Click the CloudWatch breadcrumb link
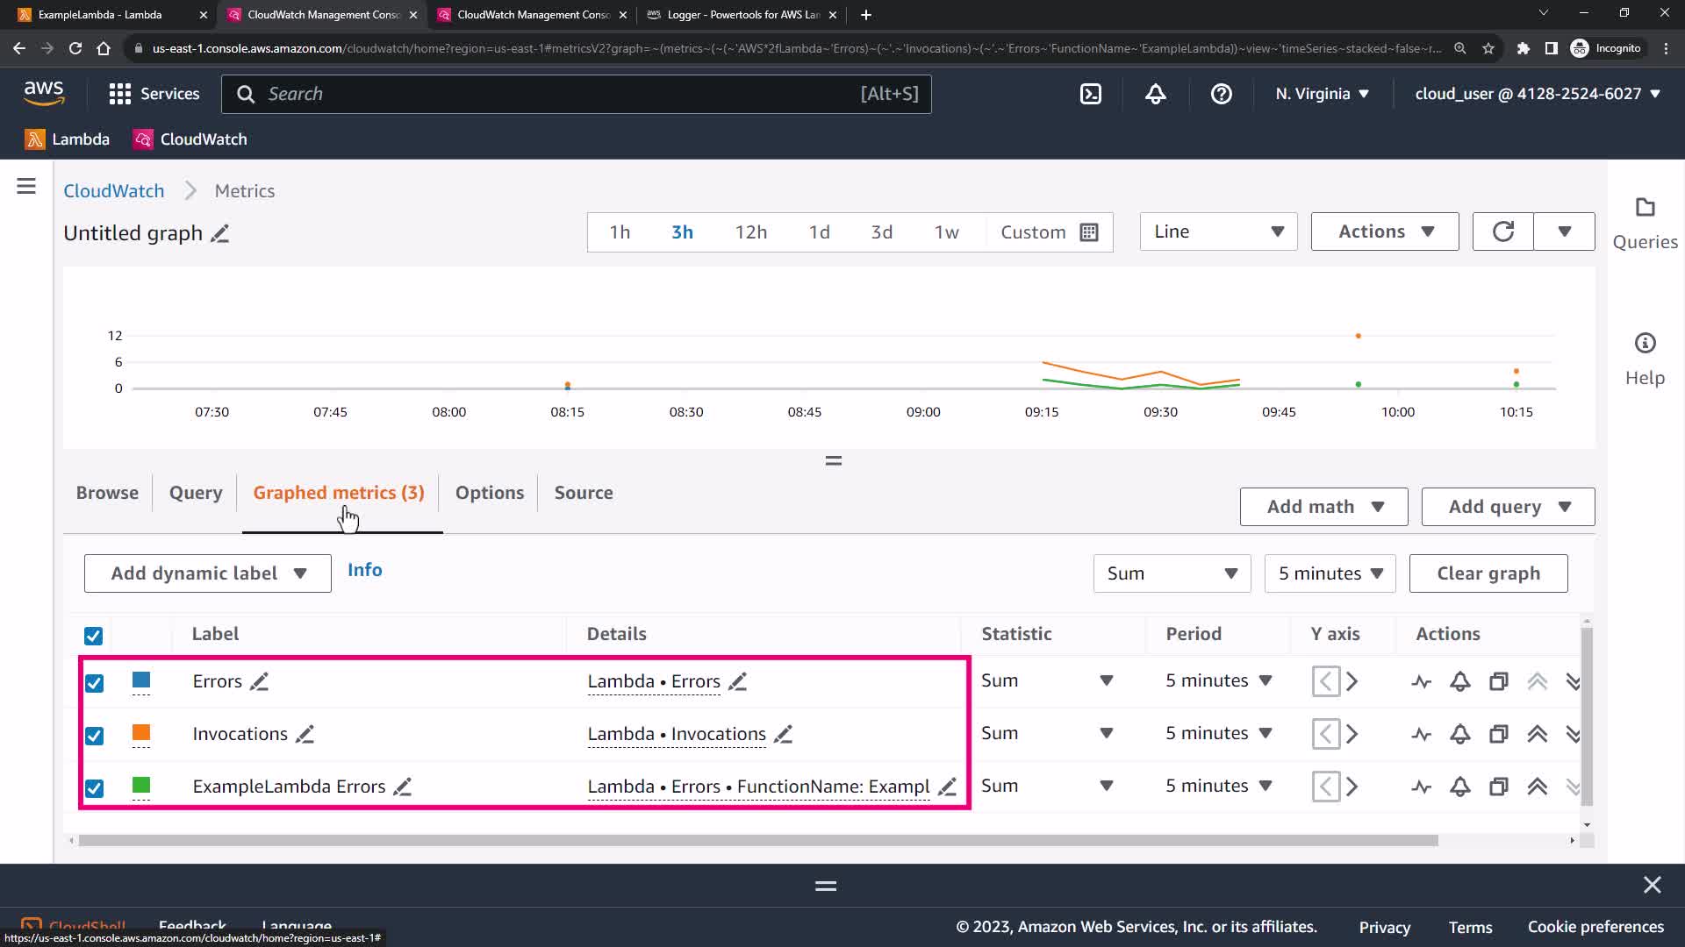The image size is (1685, 947). pyautogui.click(x=114, y=191)
